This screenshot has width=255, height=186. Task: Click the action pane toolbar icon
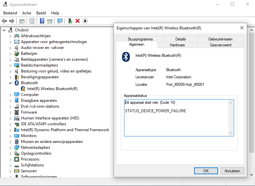coord(50,21)
